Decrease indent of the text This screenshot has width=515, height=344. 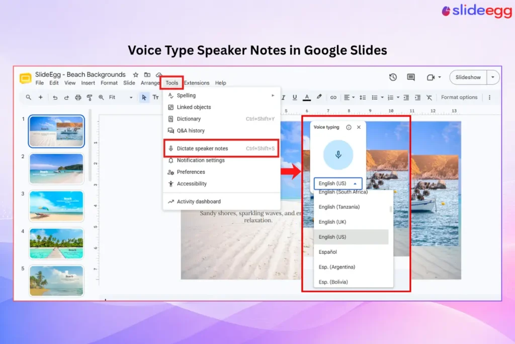(406, 97)
